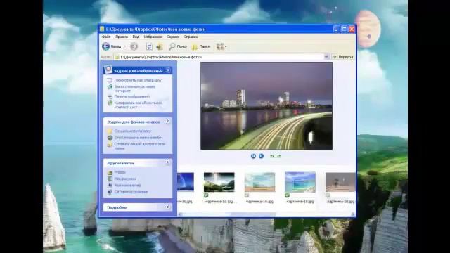Click Create new folder task link
Viewport: 450px width, 253px height.
[x=133, y=131]
